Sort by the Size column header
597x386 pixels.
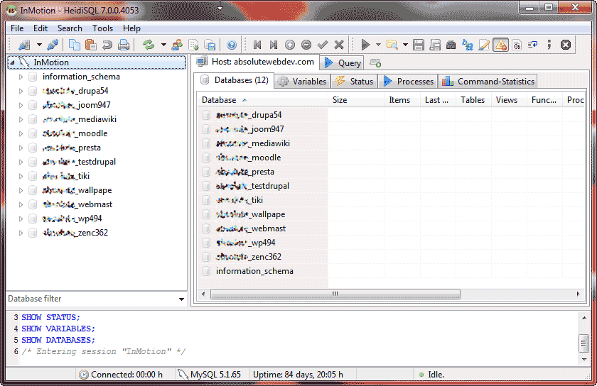(x=356, y=100)
